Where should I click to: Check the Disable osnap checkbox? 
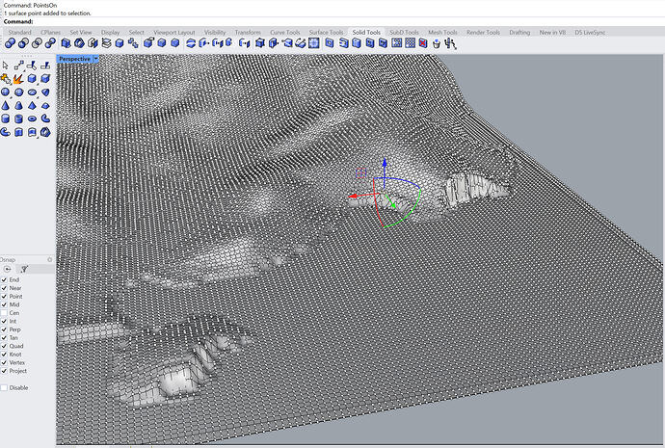4,388
